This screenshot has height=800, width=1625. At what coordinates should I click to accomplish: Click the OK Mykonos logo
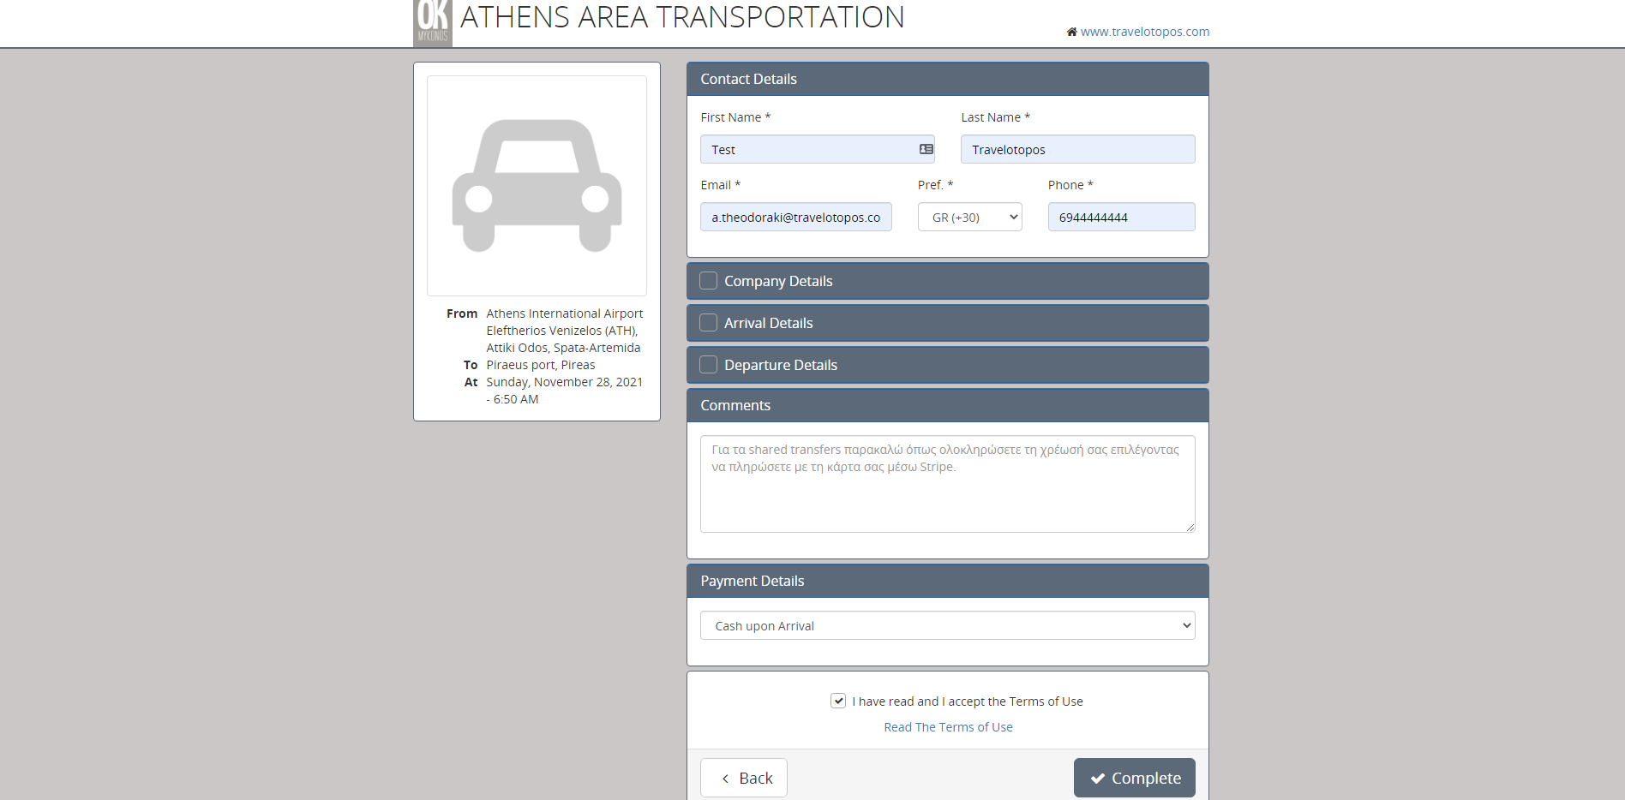point(433,22)
